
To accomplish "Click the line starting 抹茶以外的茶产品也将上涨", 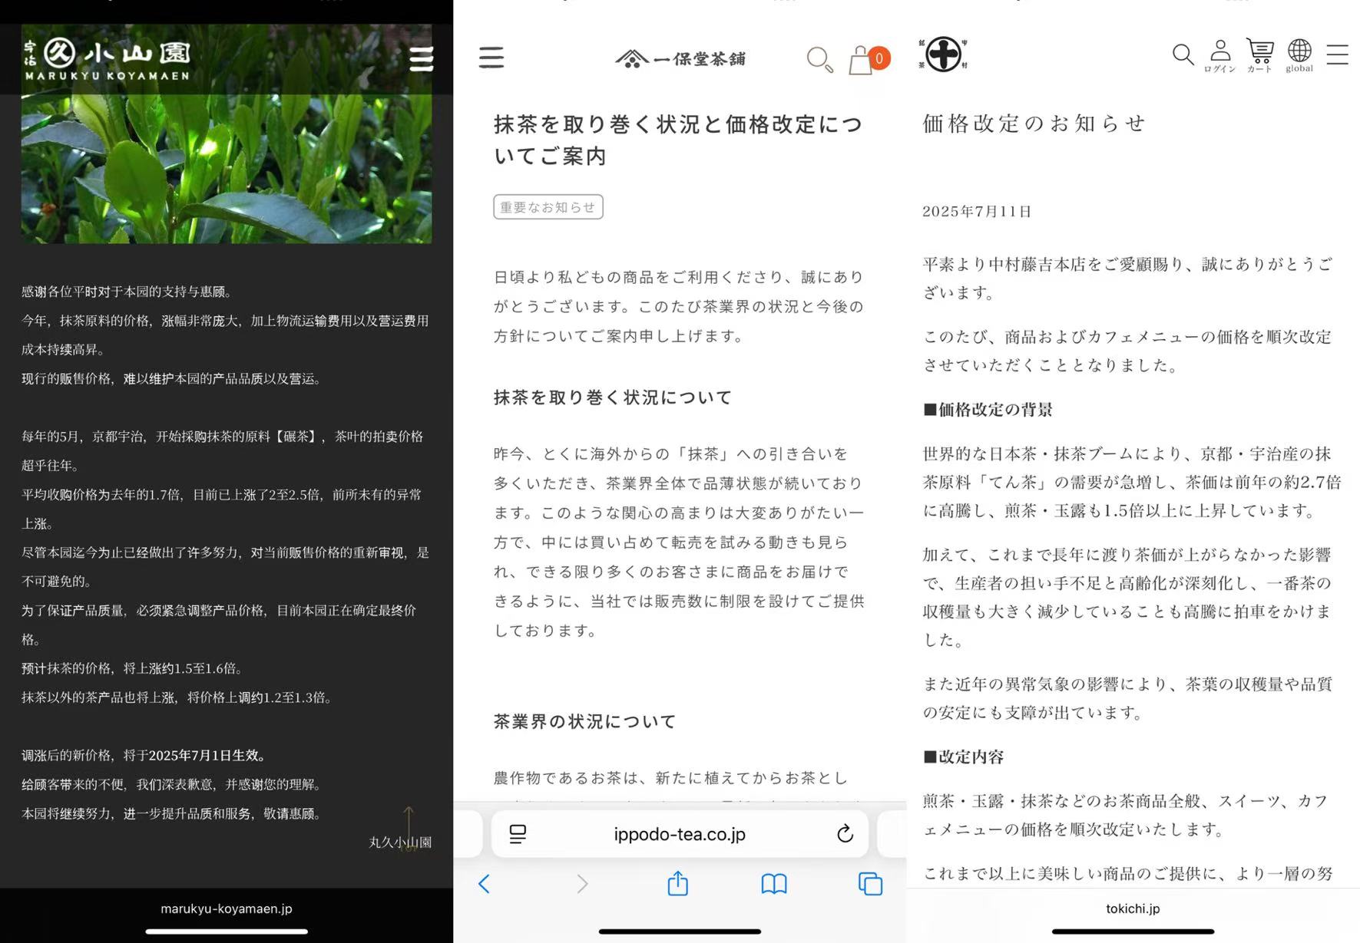I will point(178,697).
